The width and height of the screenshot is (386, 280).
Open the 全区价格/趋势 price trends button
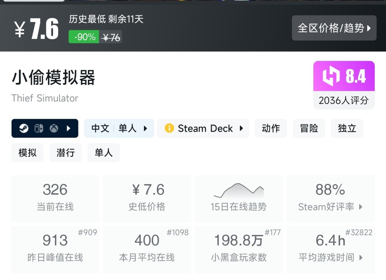(334, 28)
